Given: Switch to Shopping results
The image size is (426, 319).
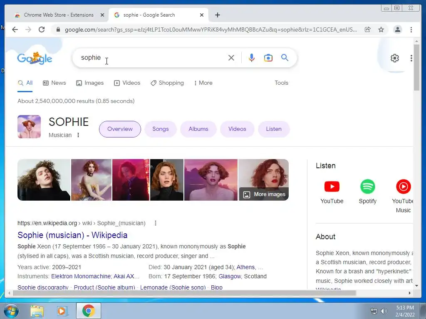Looking at the screenshot, I should (167, 83).
